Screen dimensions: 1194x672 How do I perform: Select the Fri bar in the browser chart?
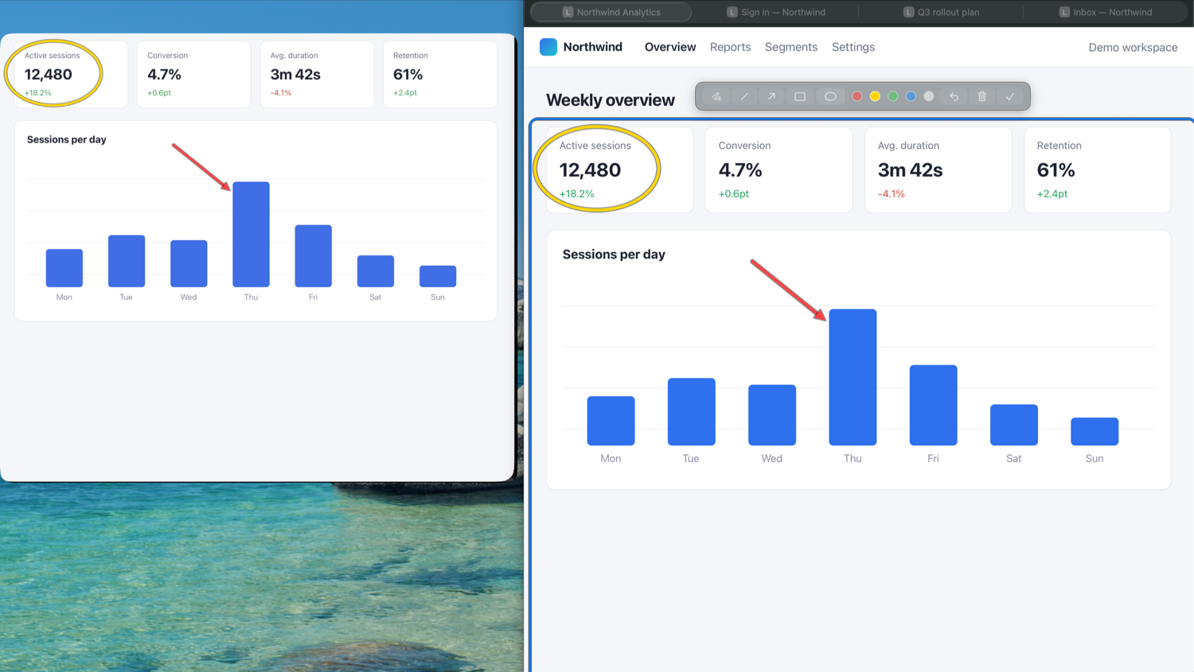(933, 405)
